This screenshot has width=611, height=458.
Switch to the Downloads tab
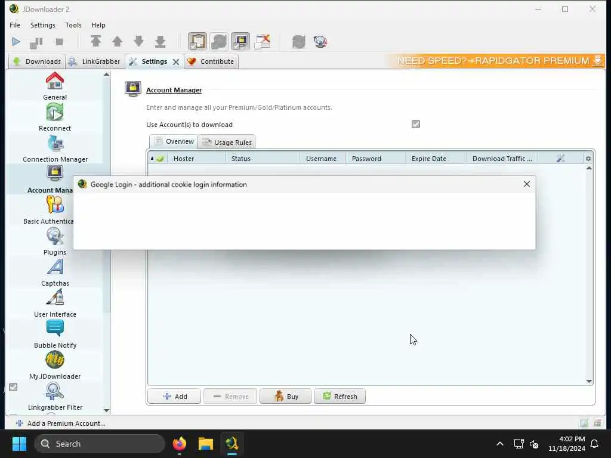tap(37, 61)
